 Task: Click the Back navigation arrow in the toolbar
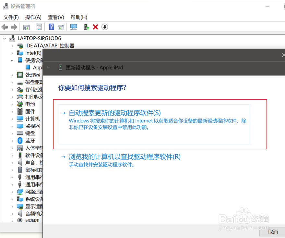(5, 27)
